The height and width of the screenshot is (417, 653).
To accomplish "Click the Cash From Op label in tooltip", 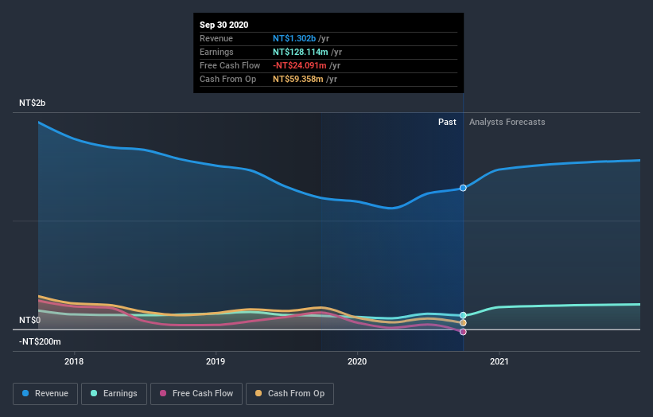I will (x=227, y=79).
